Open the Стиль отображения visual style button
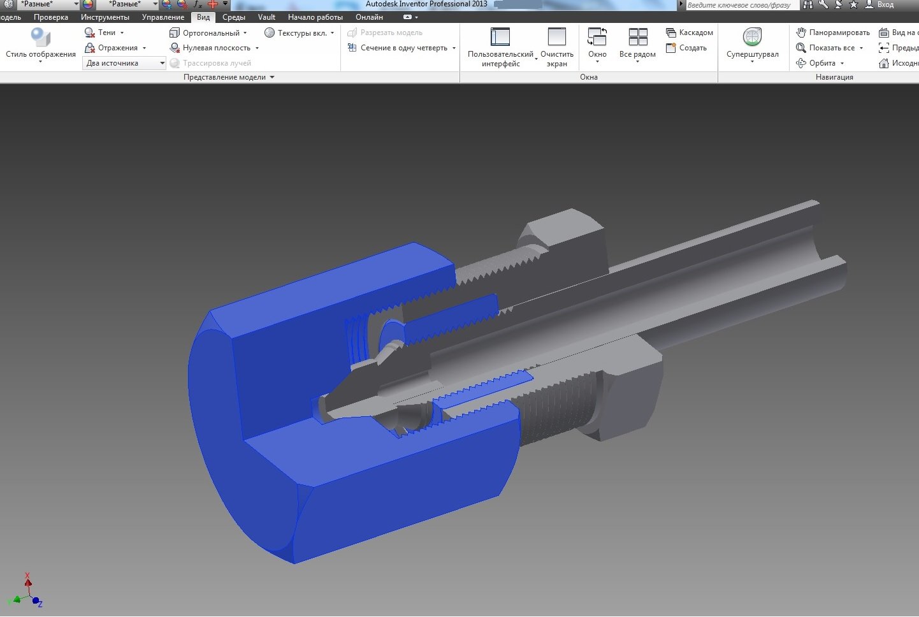 click(x=40, y=43)
